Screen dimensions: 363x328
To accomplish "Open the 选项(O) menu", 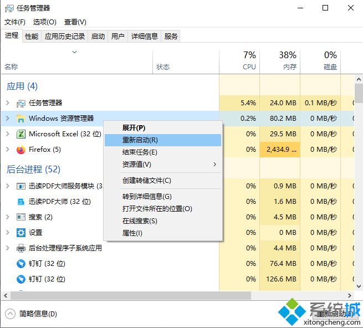I will click(45, 22).
